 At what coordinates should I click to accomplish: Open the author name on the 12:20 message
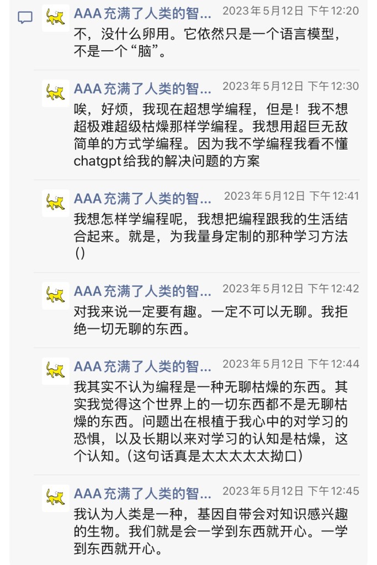point(142,13)
